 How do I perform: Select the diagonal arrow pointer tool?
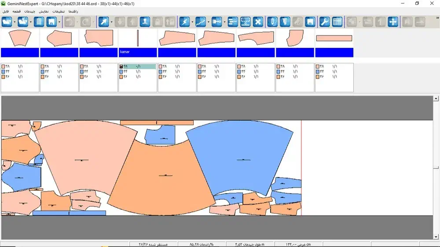click(103, 22)
